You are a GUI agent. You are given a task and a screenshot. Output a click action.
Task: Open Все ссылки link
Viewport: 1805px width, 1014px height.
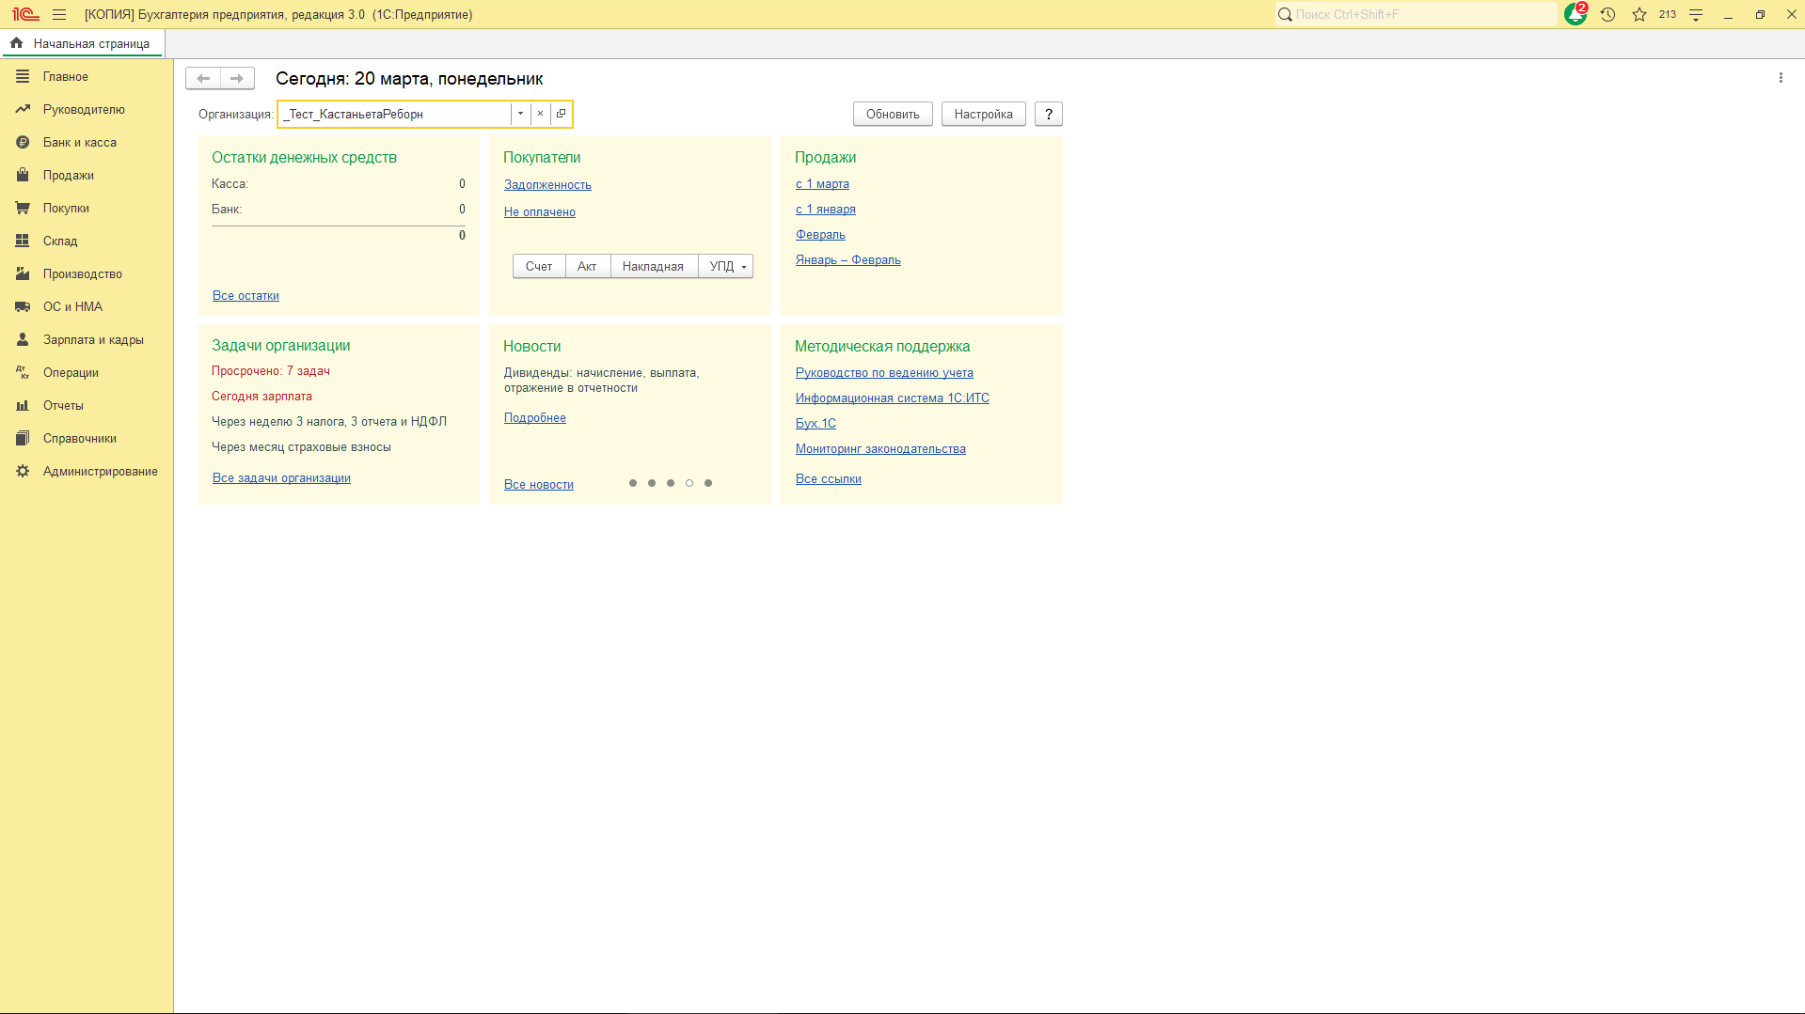tap(829, 479)
